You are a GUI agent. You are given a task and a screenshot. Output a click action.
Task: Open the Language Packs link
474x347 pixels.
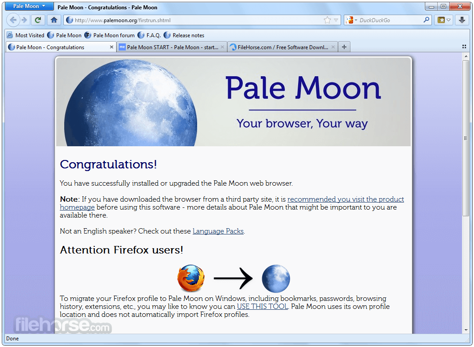point(218,231)
